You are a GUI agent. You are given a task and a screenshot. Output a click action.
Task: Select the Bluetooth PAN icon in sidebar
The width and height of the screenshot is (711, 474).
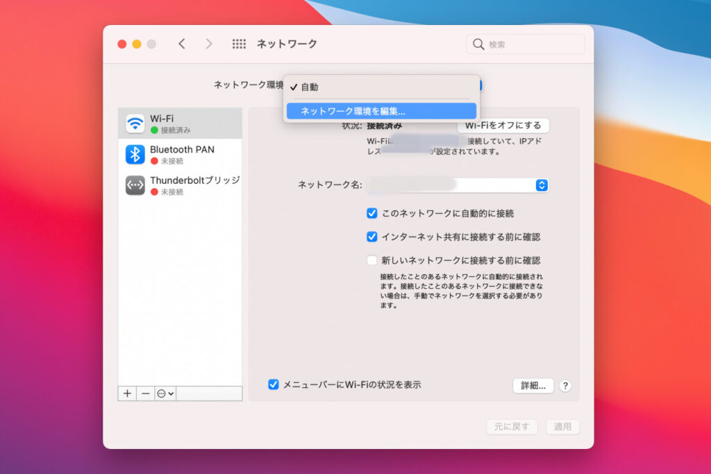point(135,155)
